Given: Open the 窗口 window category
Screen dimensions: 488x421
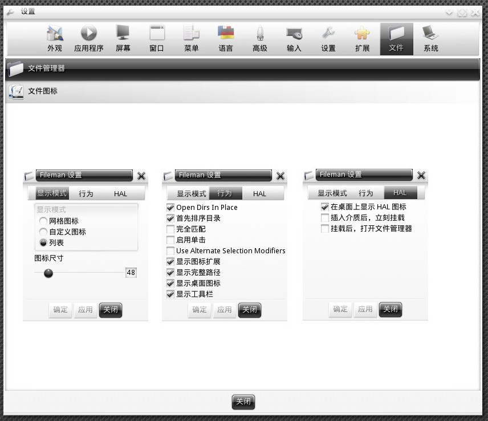Looking at the screenshot, I should [157, 39].
